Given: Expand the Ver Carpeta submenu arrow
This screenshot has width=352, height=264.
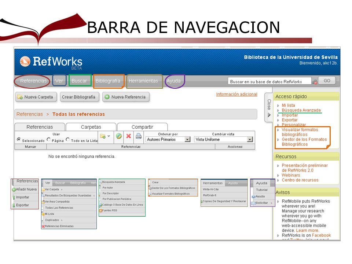Looking at the screenshot, I should [62, 190].
